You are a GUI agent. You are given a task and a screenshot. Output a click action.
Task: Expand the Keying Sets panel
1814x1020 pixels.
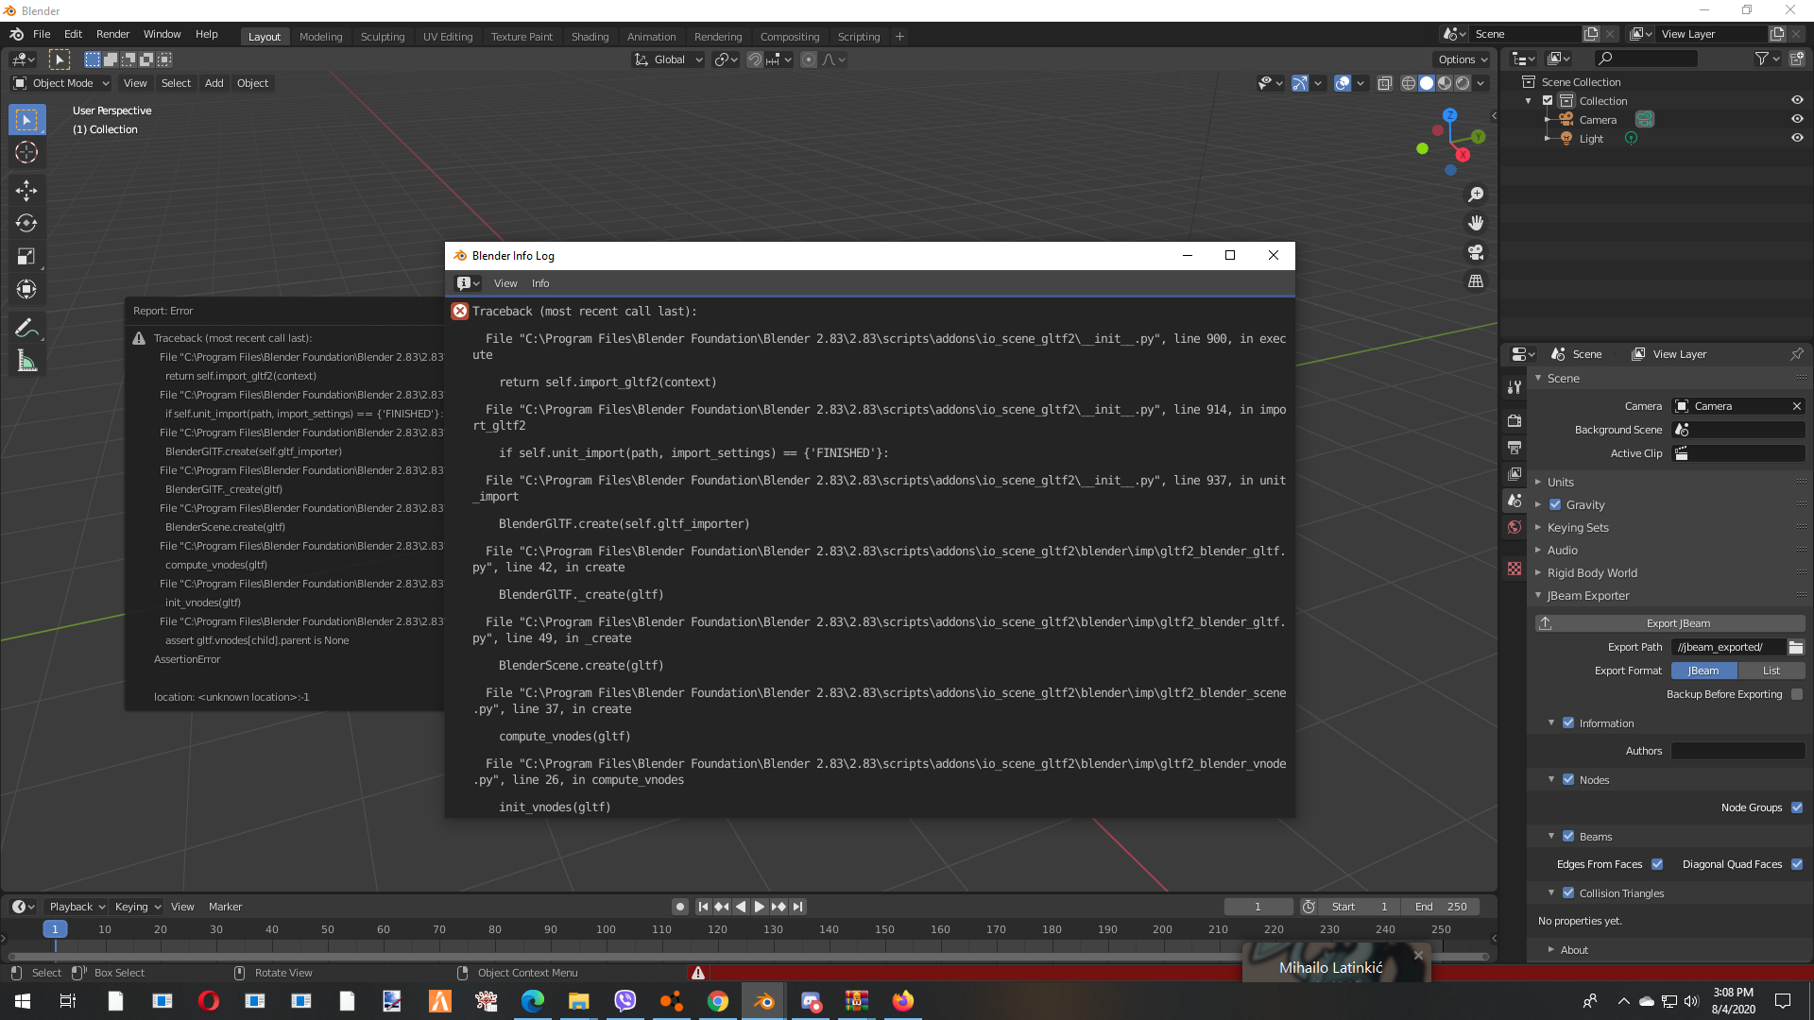point(1577,528)
